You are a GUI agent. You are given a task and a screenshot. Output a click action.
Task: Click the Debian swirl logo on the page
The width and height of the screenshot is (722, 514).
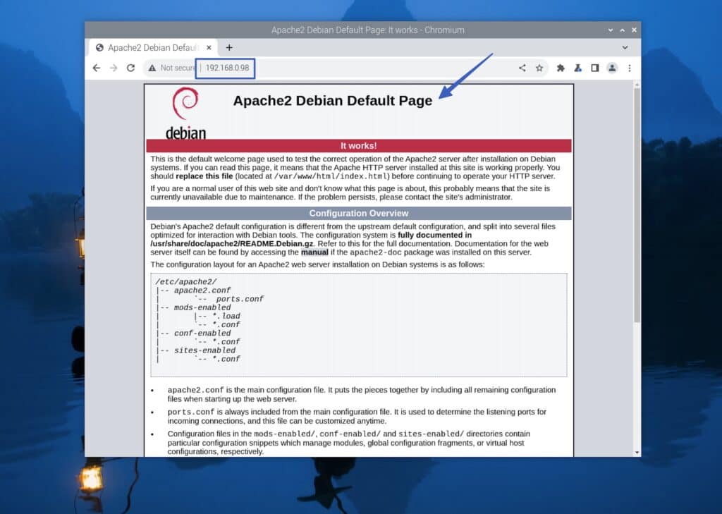point(185,103)
